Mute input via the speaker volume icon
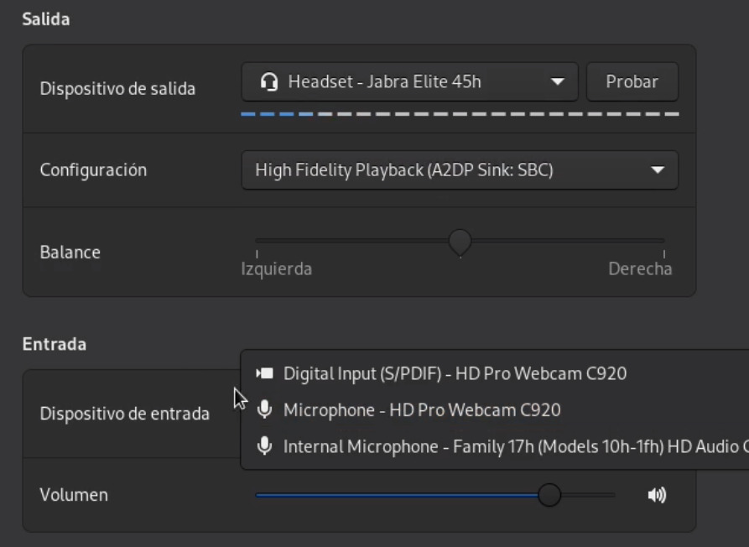749x547 pixels. click(x=658, y=495)
